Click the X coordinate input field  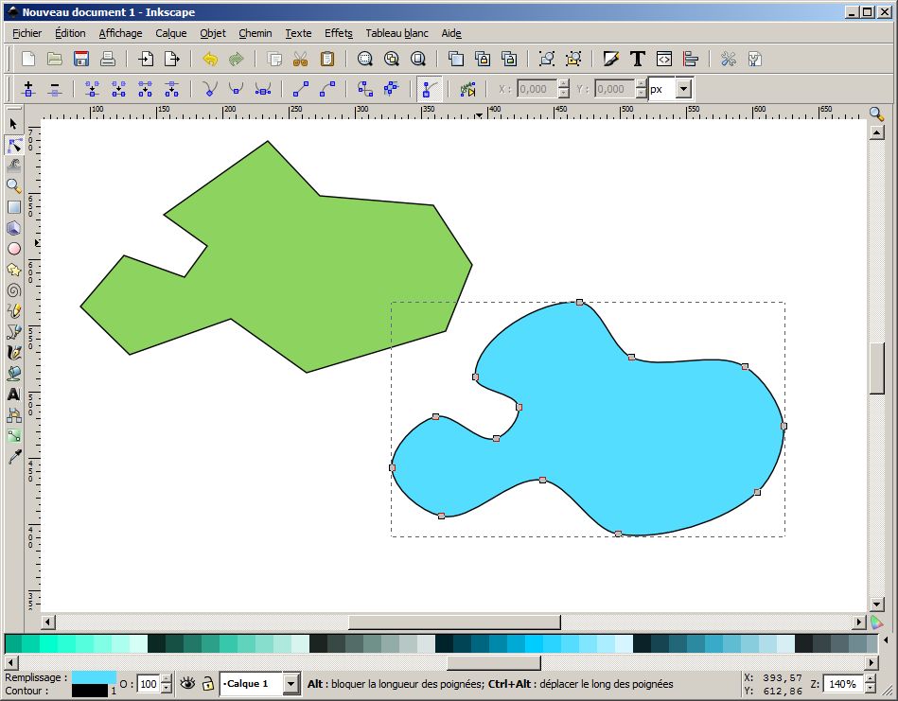pyautogui.click(x=537, y=89)
